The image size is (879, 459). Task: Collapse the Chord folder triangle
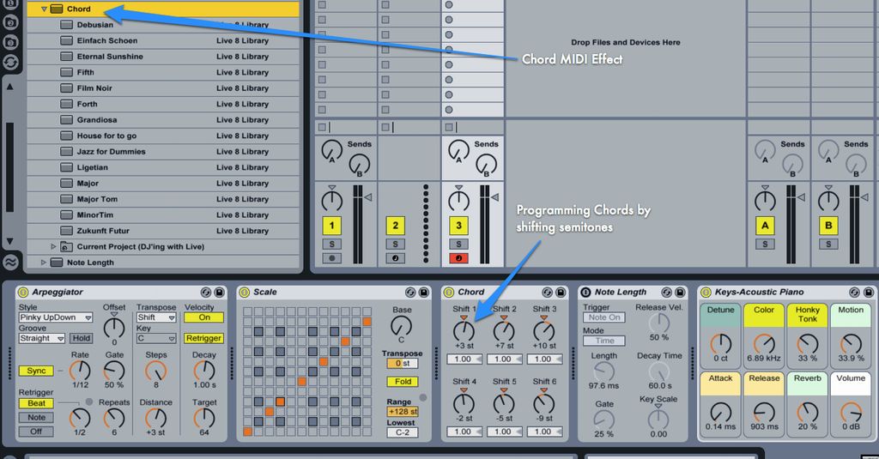click(x=44, y=9)
